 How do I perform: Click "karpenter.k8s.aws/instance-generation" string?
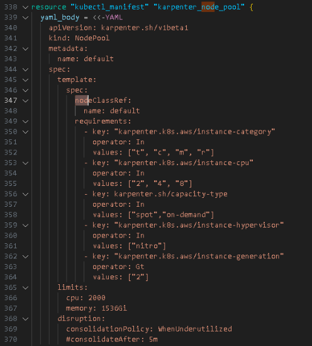point(199,256)
